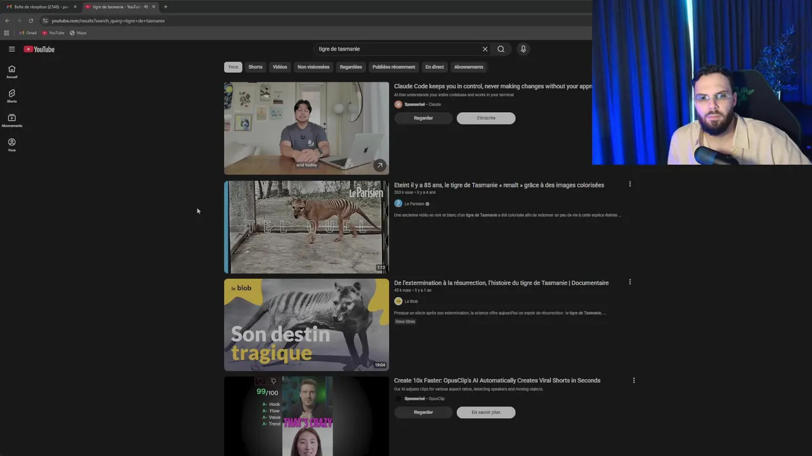
Task: Open the Le Blob channel link
Action: (411, 301)
